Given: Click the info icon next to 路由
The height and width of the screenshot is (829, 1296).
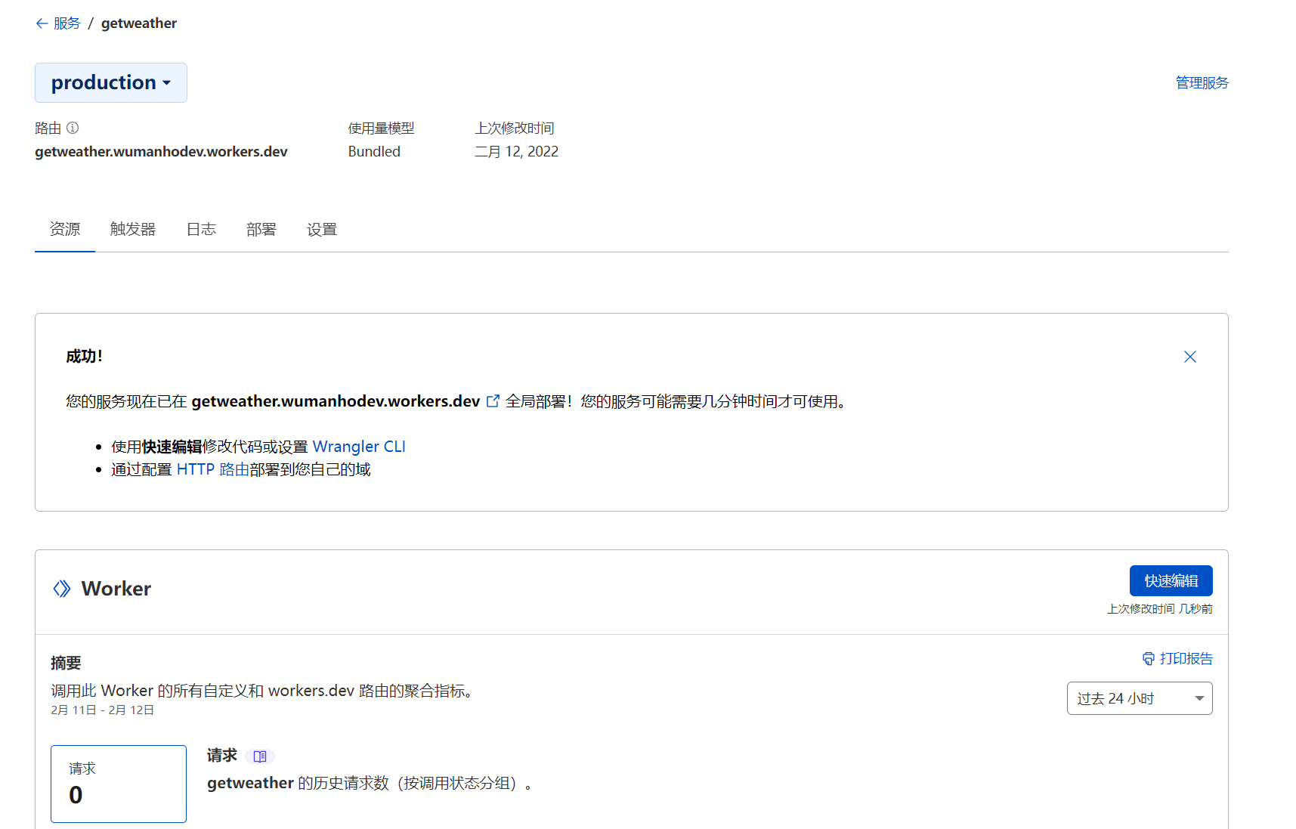Looking at the screenshot, I should (x=73, y=128).
